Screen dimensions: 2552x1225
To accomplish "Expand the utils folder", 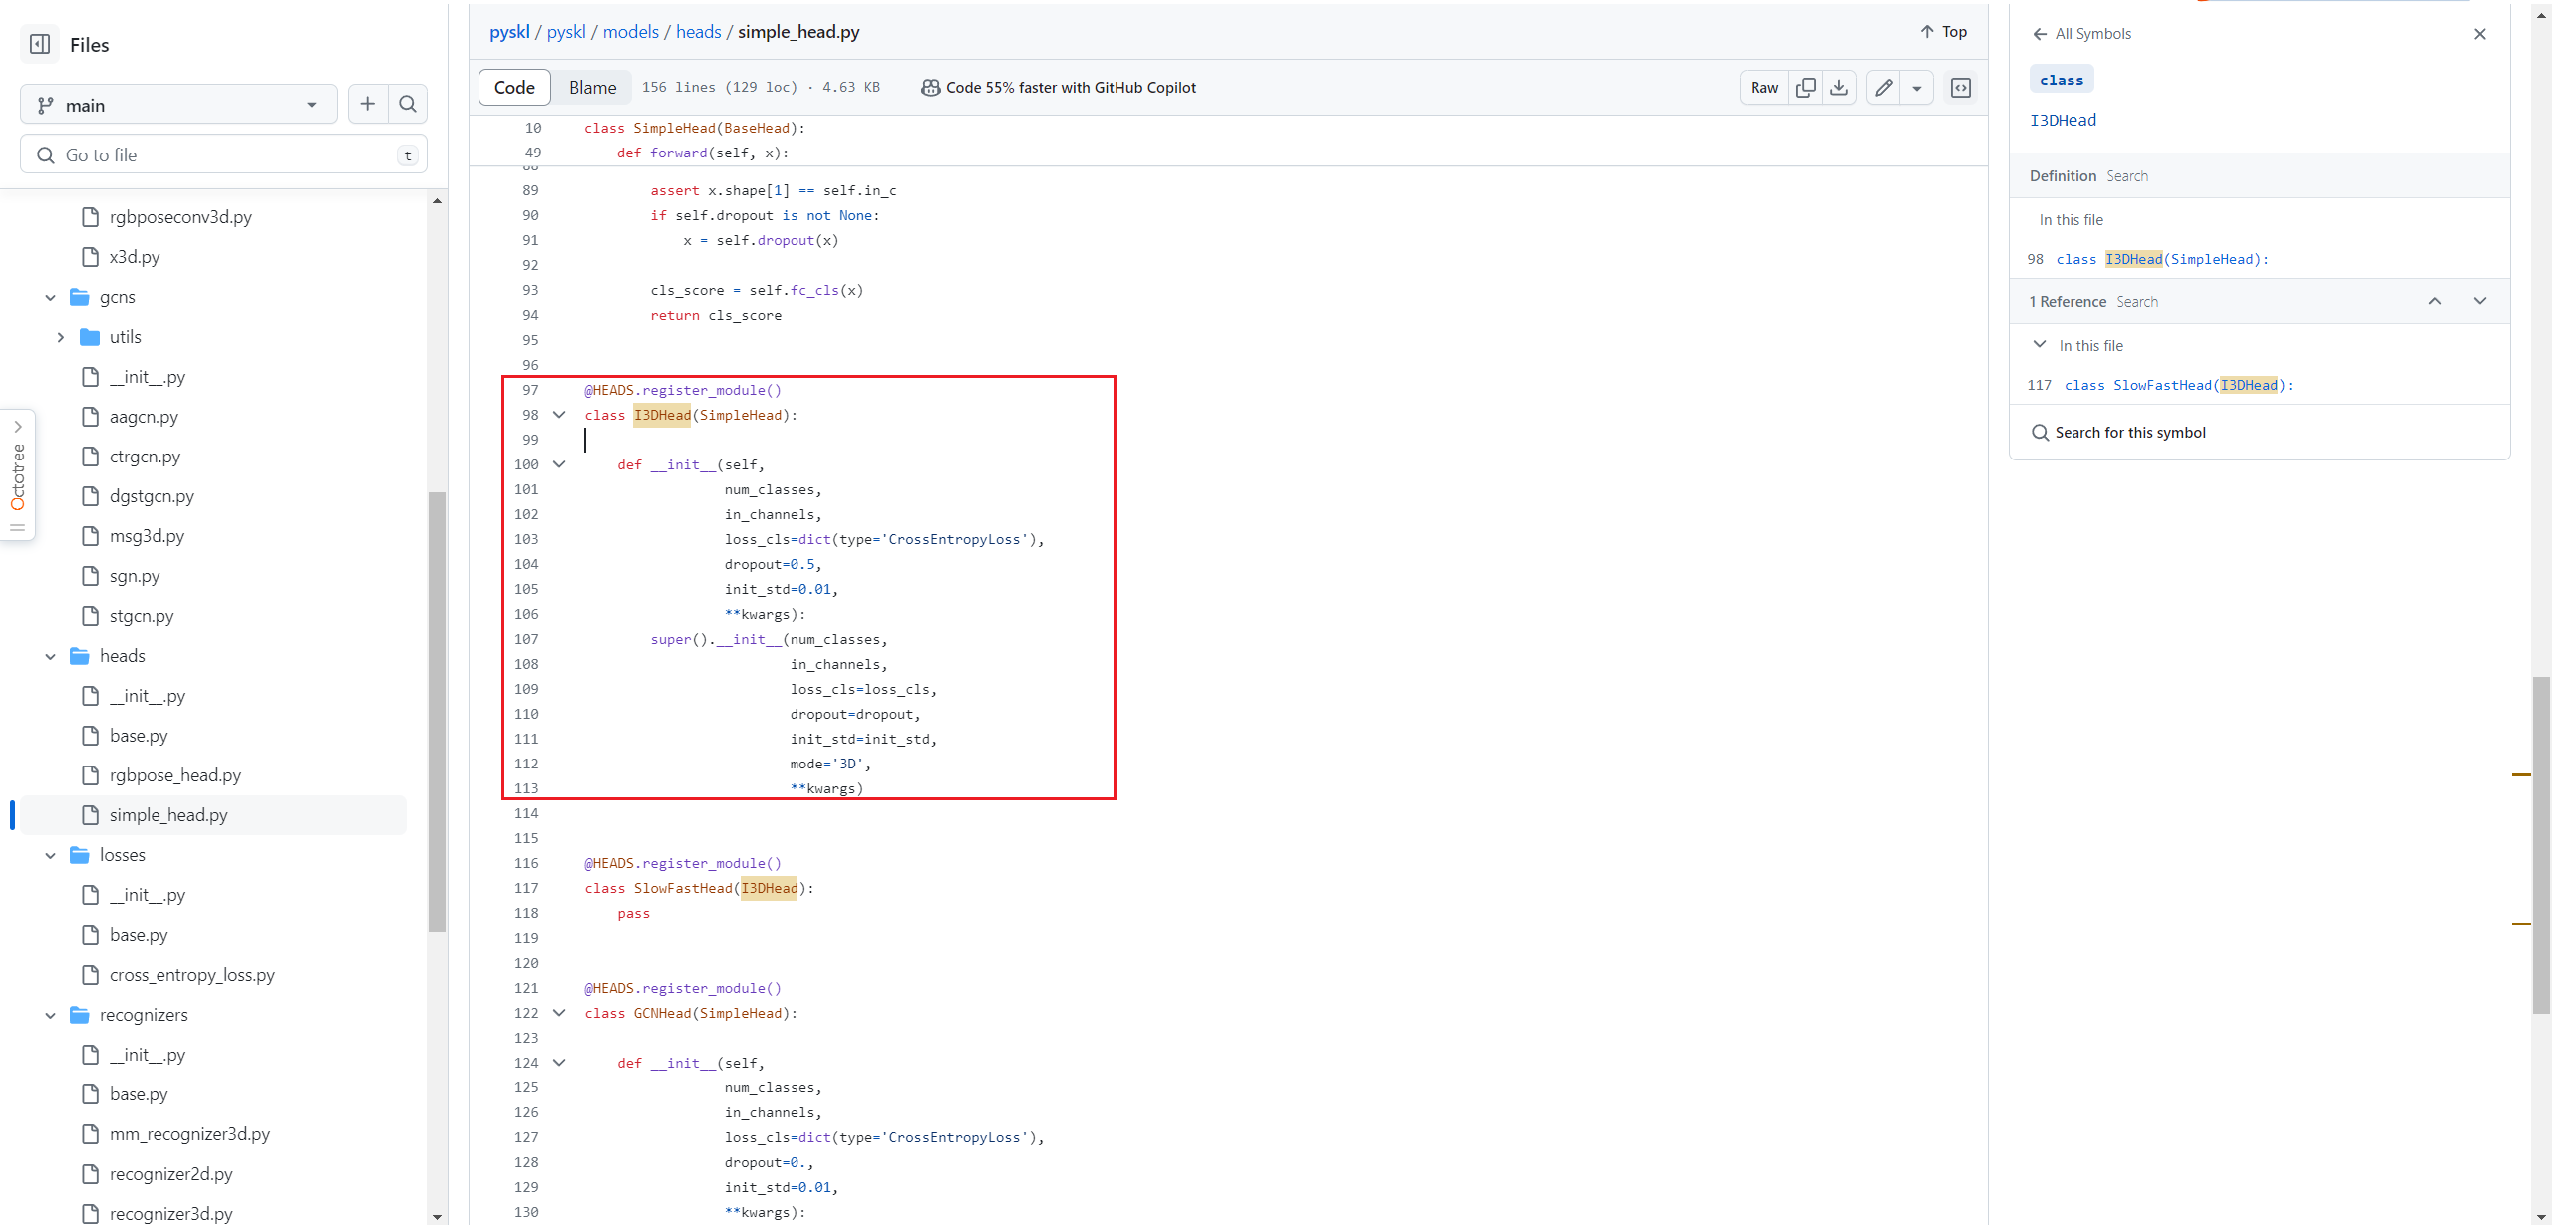I will click(x=61, y=337).
